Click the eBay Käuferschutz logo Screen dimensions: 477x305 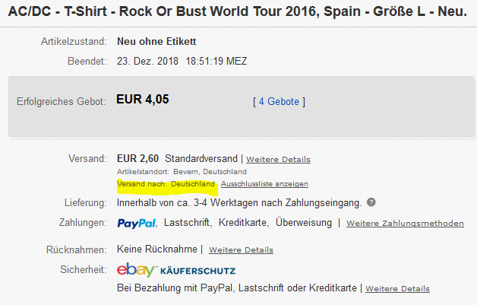coord(176,270)
